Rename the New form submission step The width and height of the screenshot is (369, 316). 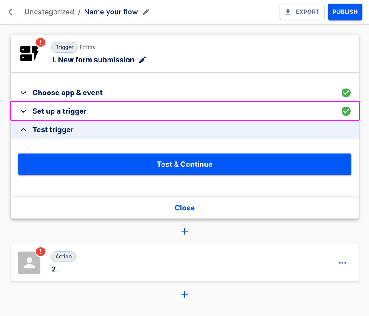142,60
